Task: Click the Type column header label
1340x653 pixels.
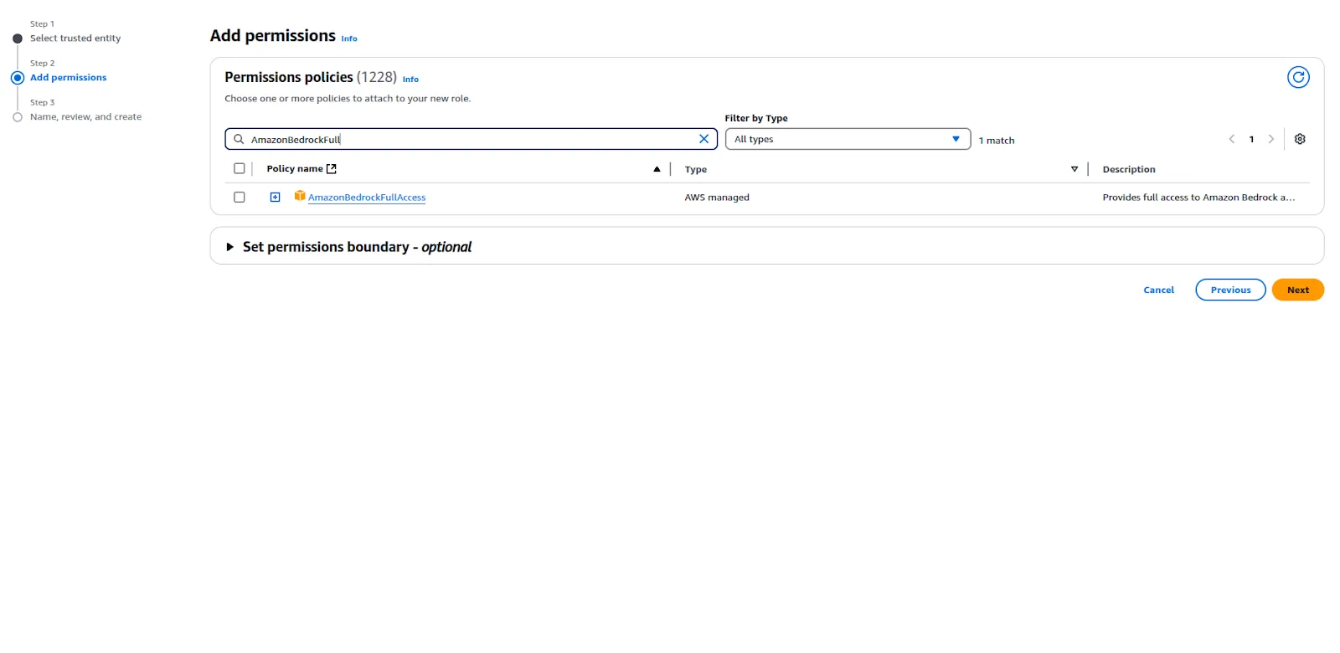Action: pos(695,169)
